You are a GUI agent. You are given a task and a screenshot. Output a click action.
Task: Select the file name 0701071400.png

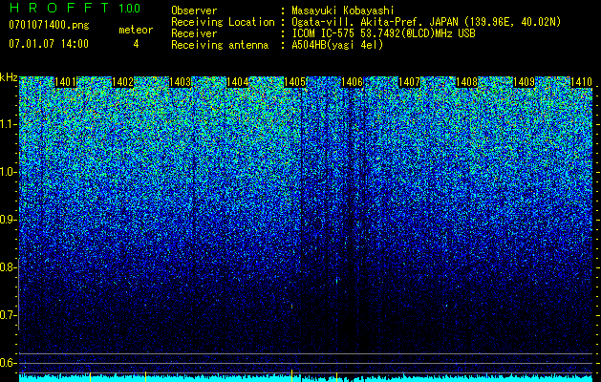pos(49,25)
